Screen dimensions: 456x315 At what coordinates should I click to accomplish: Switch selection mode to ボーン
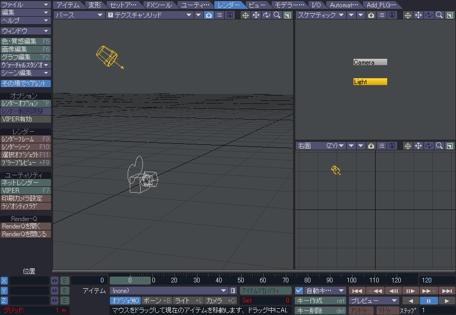(157, 300)
